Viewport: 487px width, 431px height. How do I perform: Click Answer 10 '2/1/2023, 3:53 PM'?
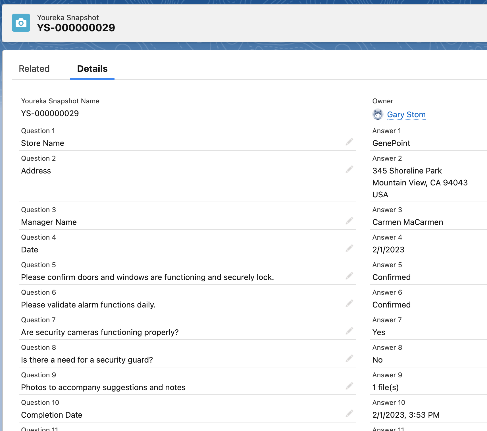point(406,415)
